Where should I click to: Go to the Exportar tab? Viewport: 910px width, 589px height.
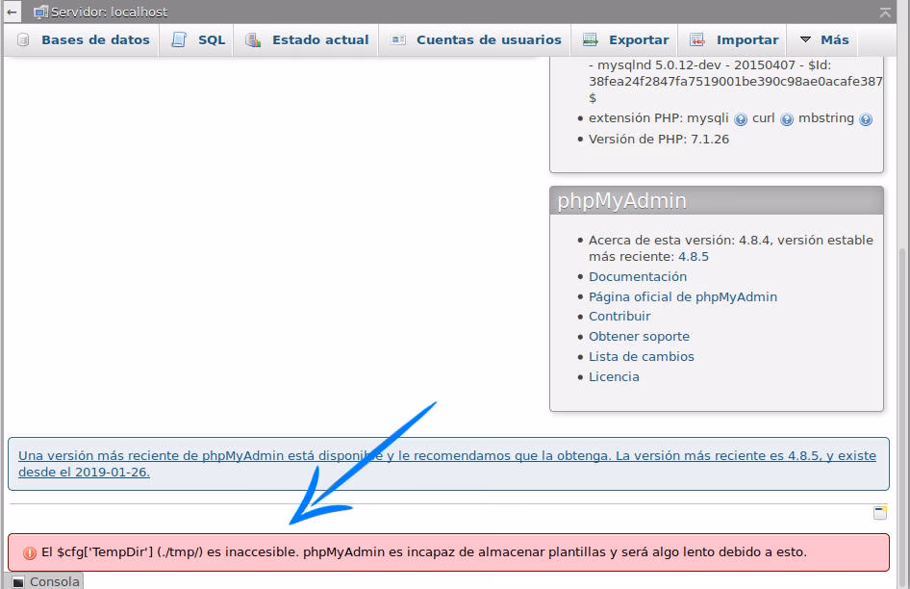(625, 40)
